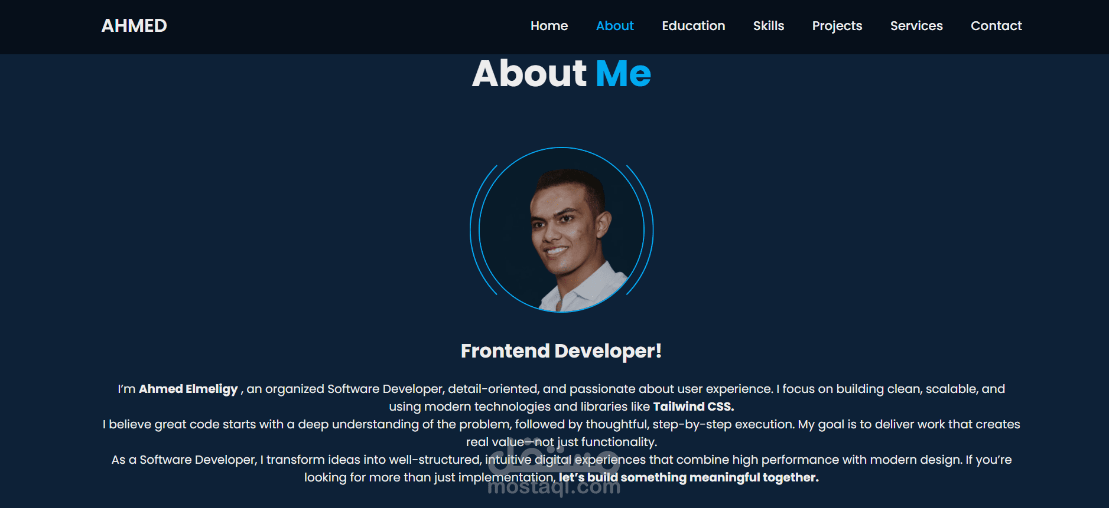
Task: Click the "As a Software Developer" sentence
Action: click(x=561, y=468)
